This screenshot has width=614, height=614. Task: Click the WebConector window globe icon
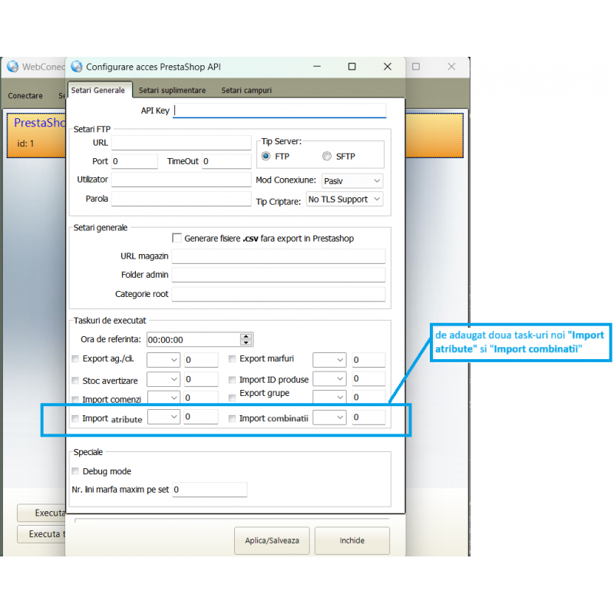(12, 67)
